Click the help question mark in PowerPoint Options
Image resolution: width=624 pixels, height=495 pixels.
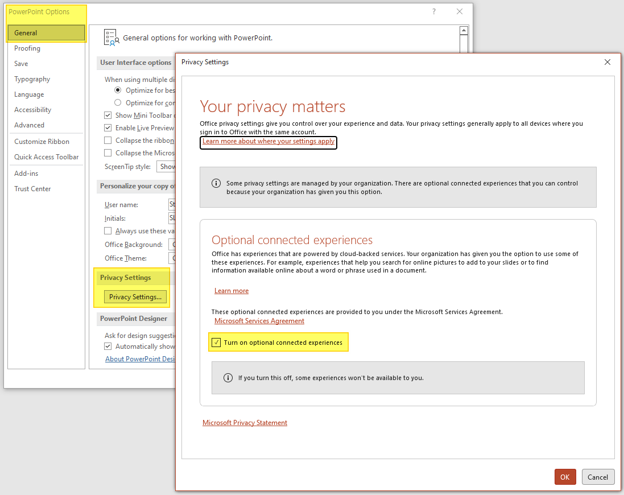click(434, 11)
